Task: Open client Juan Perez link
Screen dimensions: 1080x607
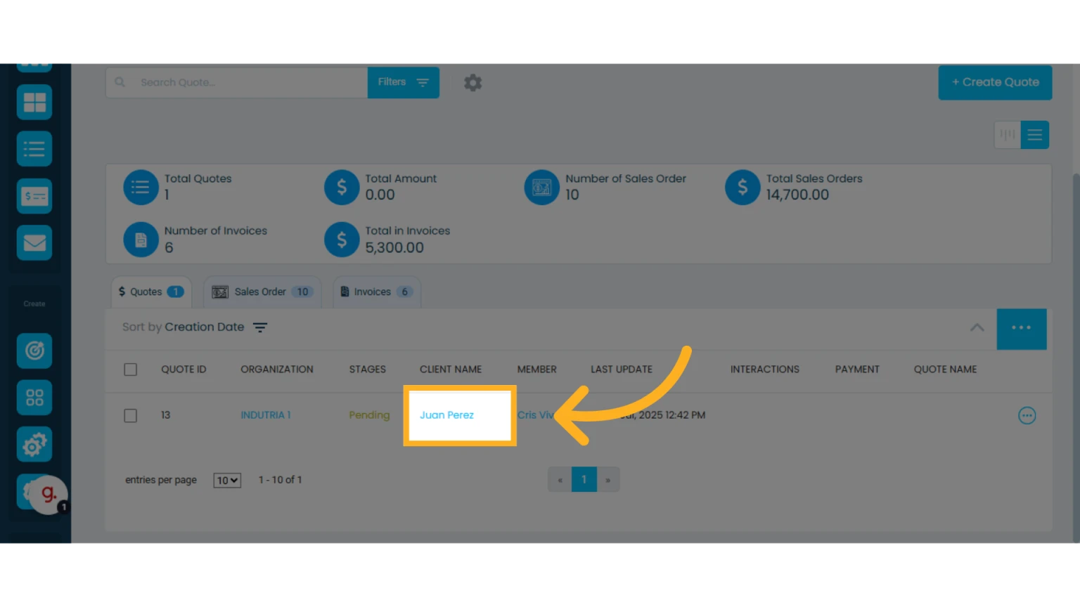Action: coord(446,415)
